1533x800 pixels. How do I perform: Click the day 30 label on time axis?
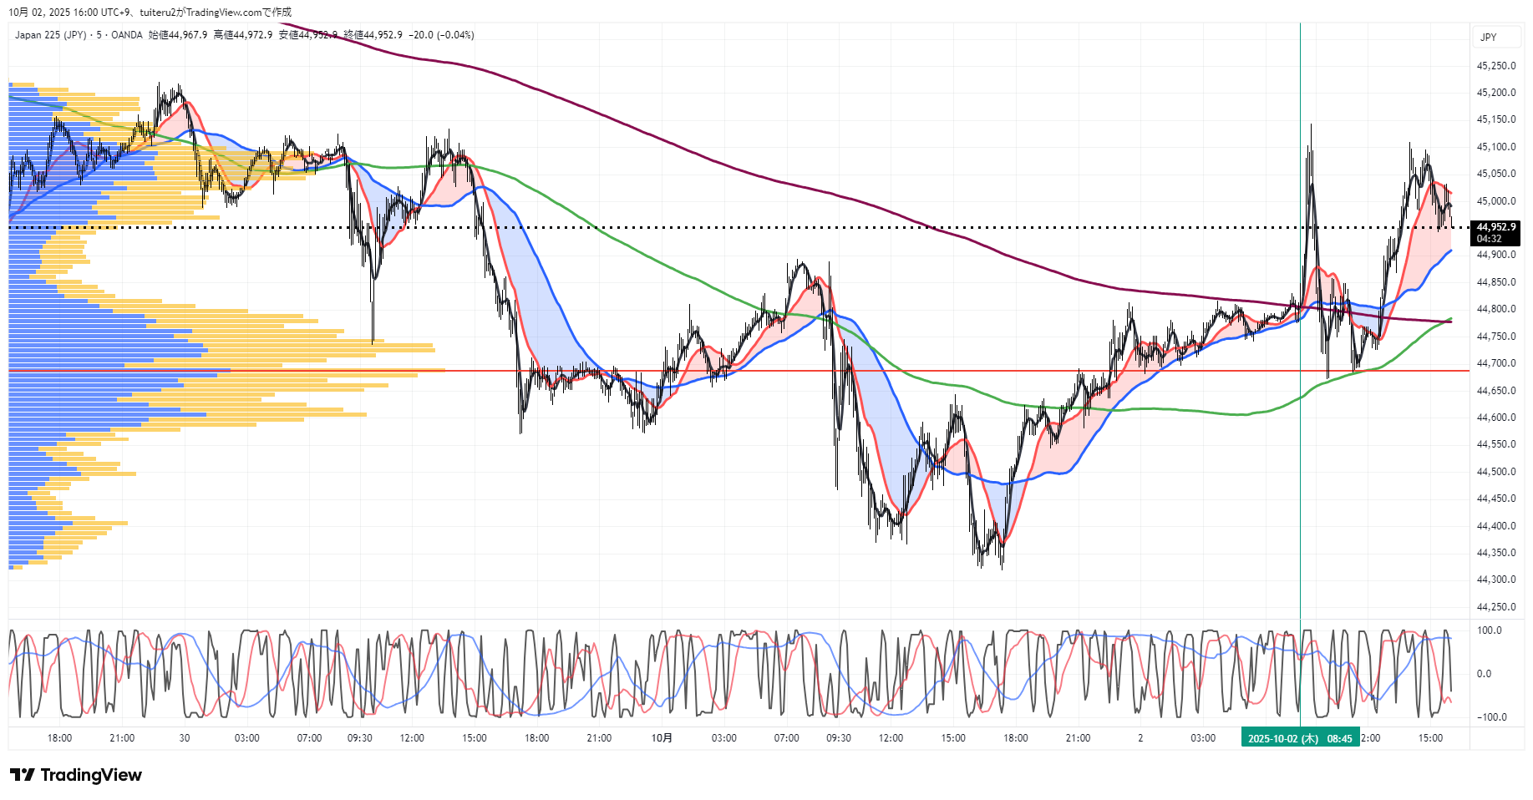185,738
